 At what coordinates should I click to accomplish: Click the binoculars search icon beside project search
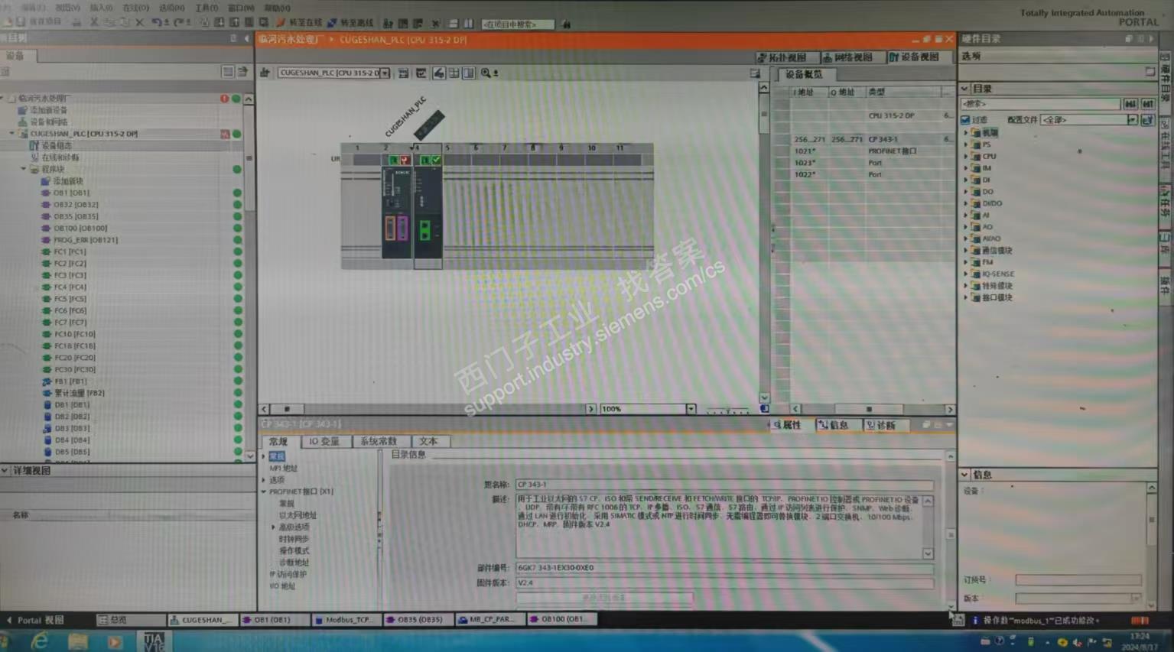pos(566,24)
